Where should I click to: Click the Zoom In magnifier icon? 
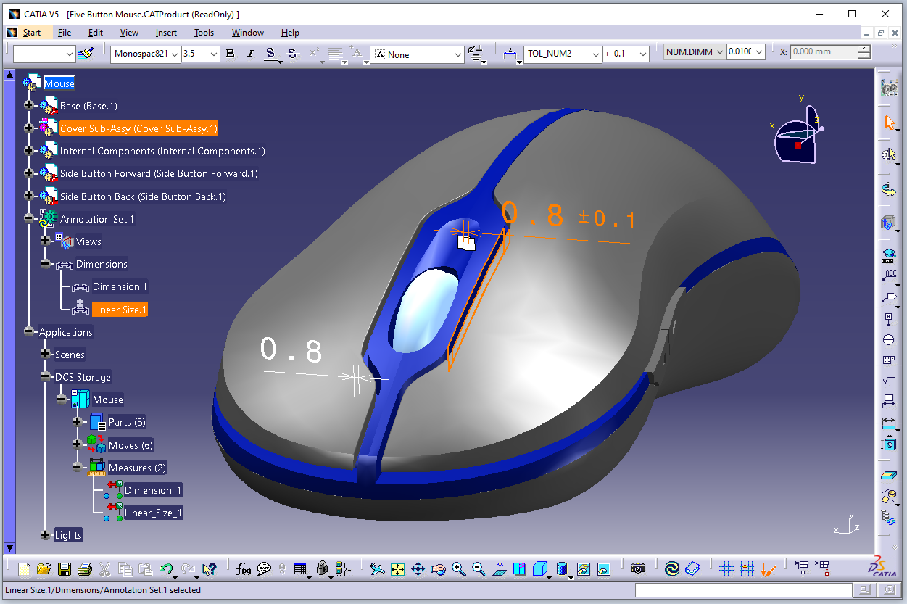[457, 569]
